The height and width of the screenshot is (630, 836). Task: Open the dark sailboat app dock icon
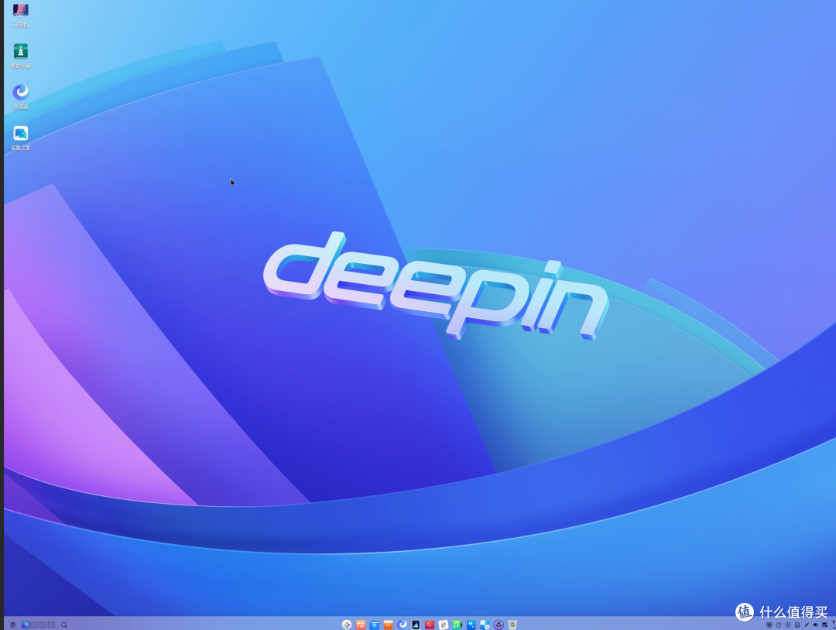pos(416,625)
